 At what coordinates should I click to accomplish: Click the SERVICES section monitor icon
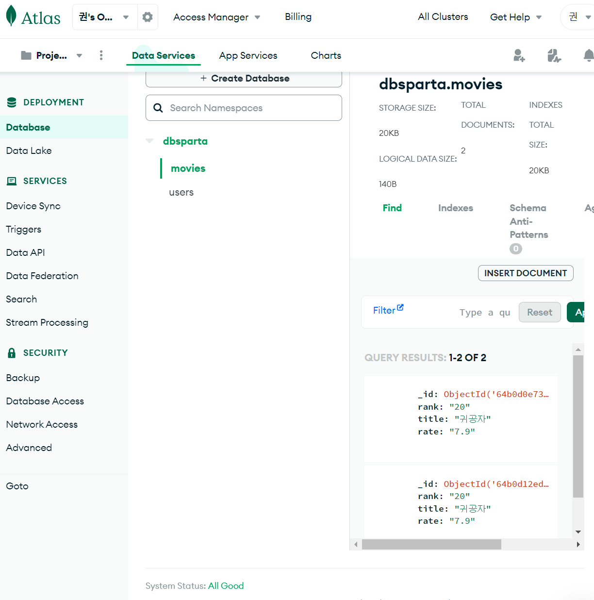click(x=12, y=181)
